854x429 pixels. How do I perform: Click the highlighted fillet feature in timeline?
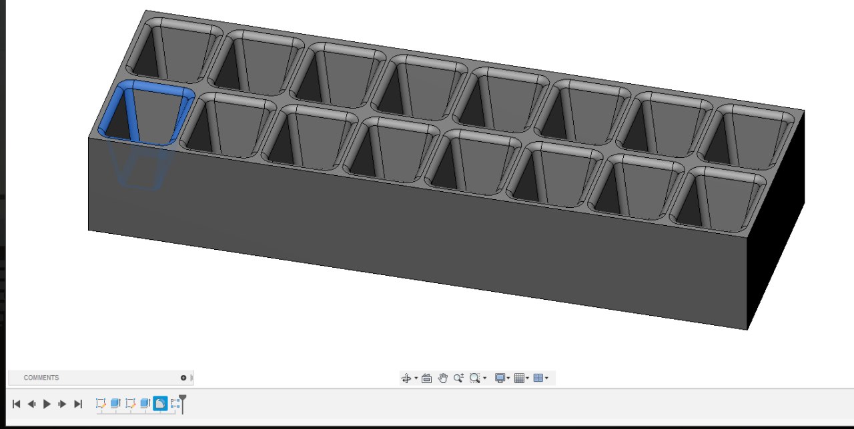pos(160,404)
